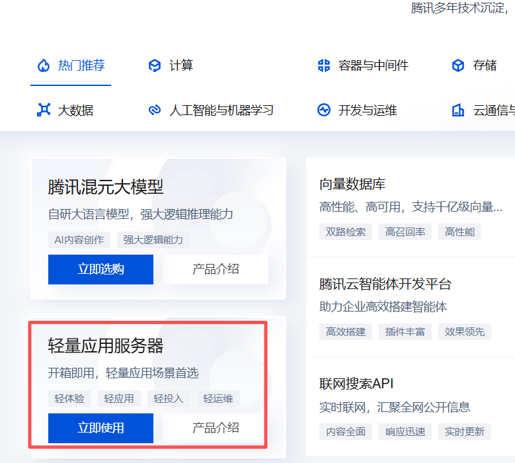Click the nodes icon beside 大数据
The width and height of the screenshot is (515, 463).
[44, 110]
